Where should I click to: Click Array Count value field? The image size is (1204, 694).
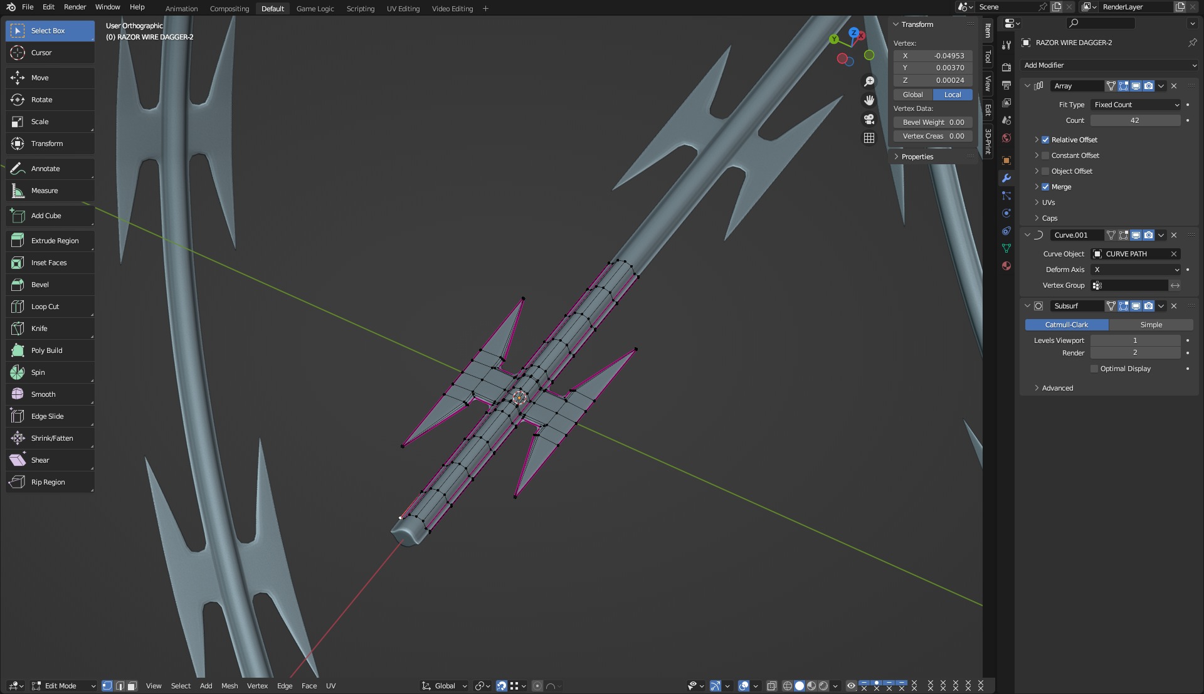point(1136,120)
